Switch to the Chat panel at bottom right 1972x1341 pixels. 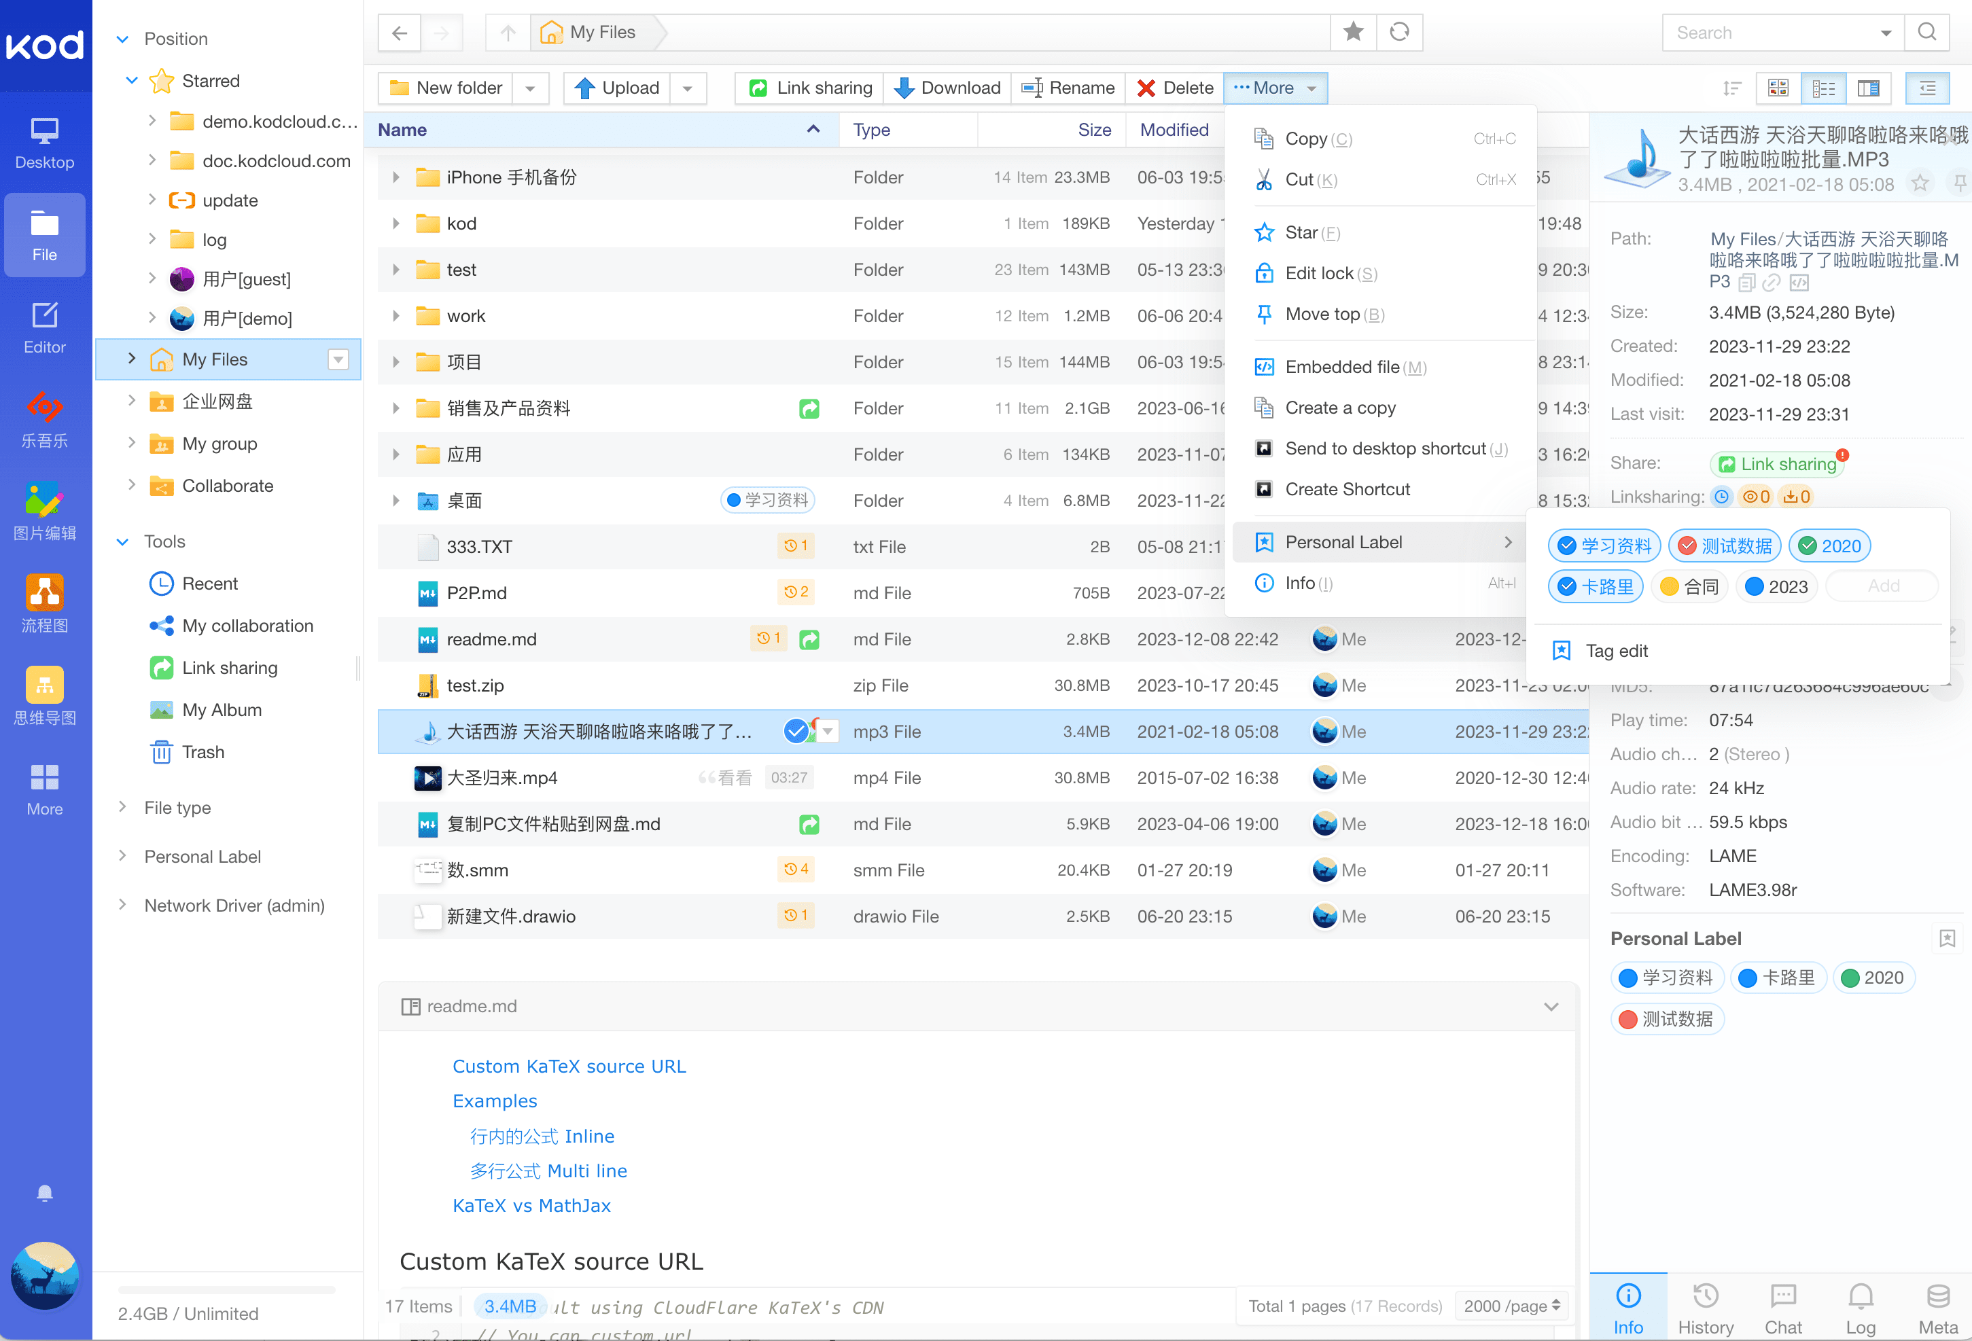pyautogui.click(x=1783, y=1306)
